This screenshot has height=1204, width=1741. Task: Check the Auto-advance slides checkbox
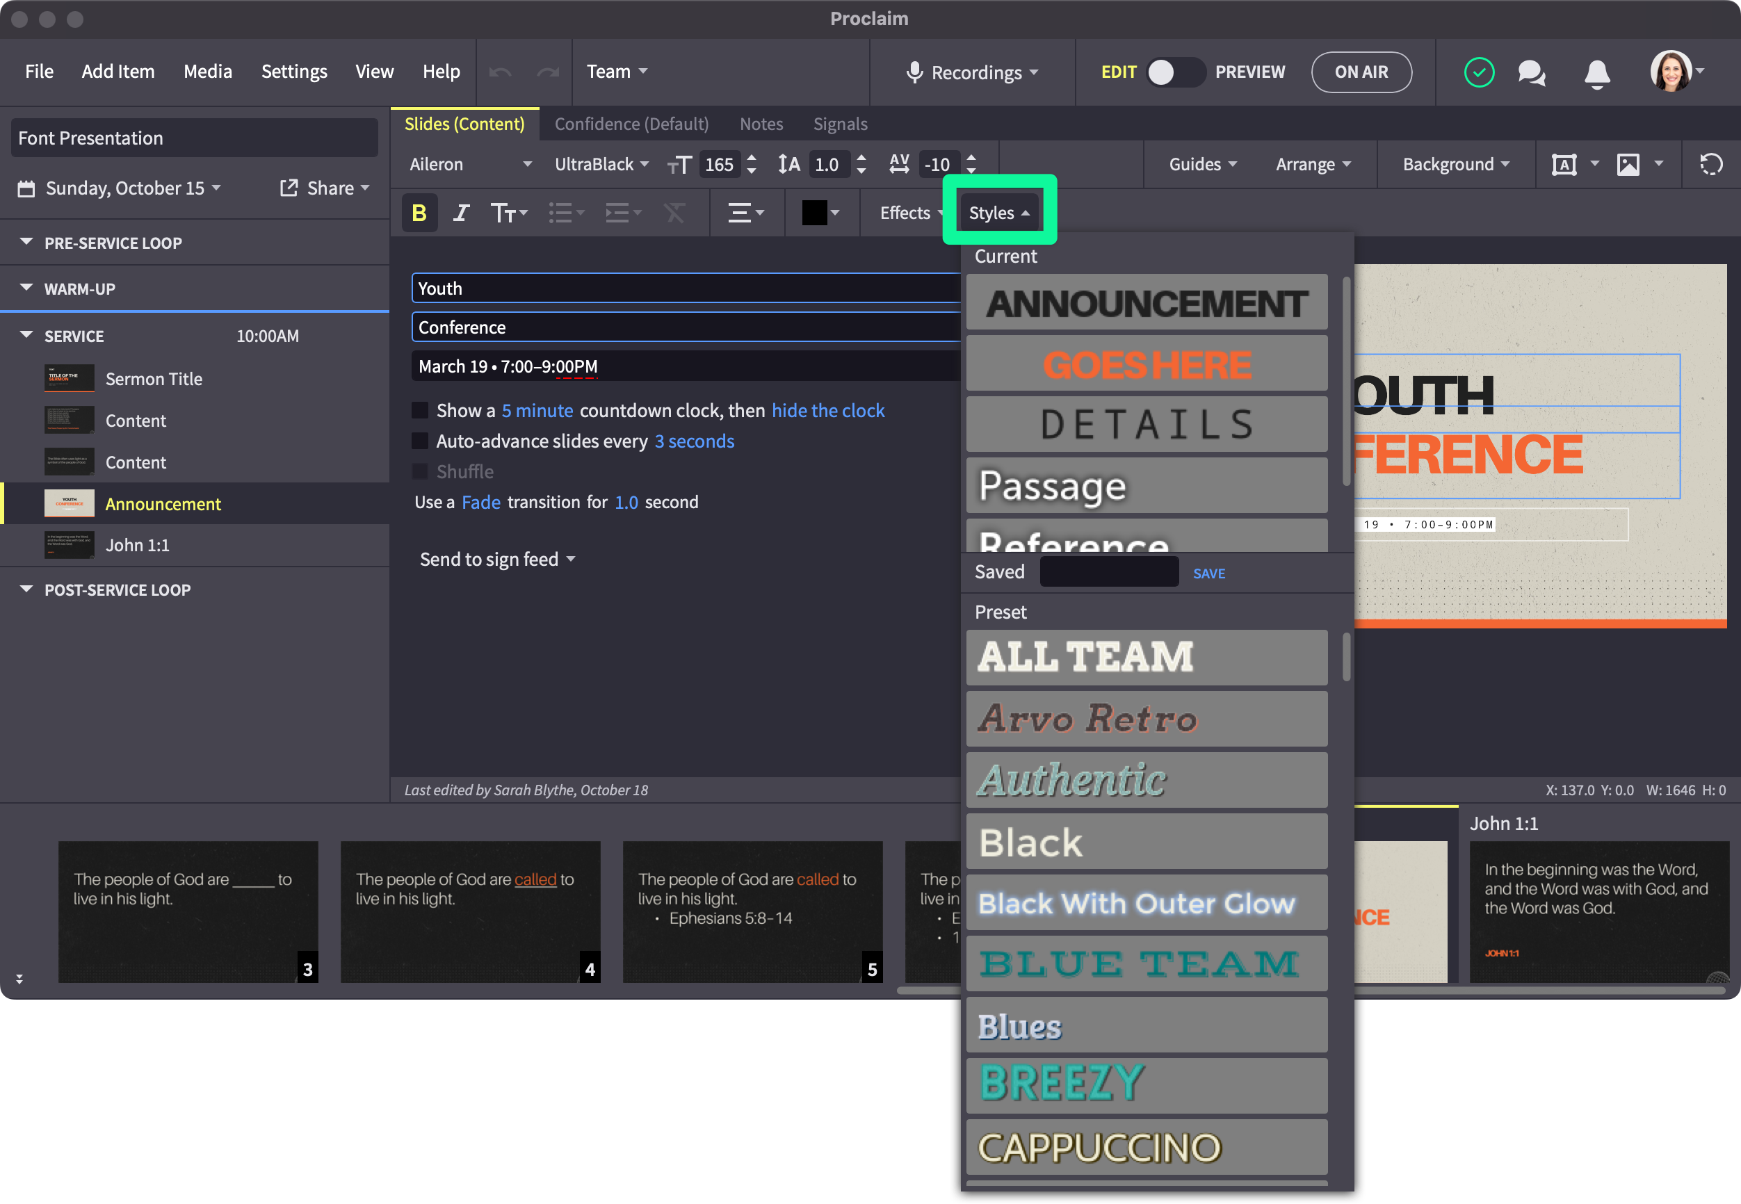pos(420,441)
